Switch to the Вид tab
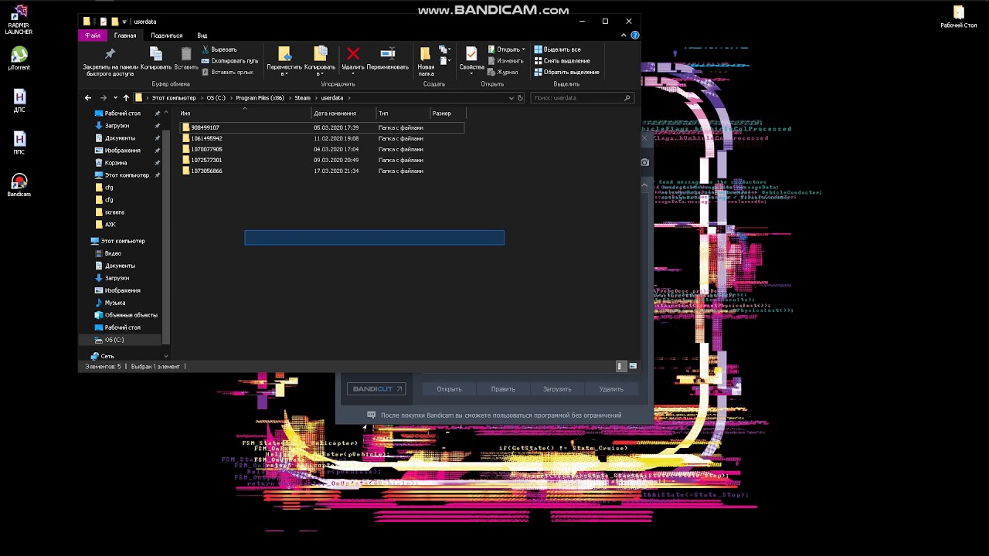The image size is (989, 556). [202, 36]
